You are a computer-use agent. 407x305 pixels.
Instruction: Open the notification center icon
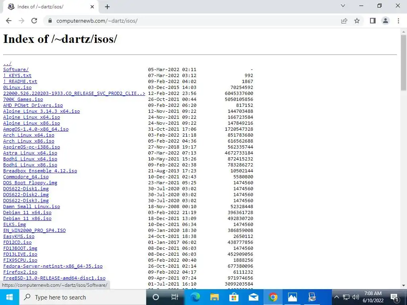(395, 297)
